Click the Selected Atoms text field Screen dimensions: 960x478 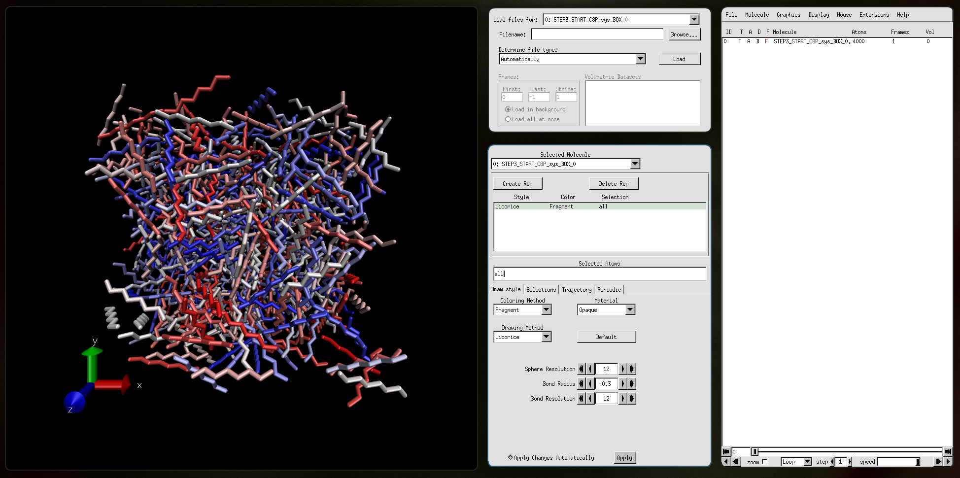[x=599, y=274]
